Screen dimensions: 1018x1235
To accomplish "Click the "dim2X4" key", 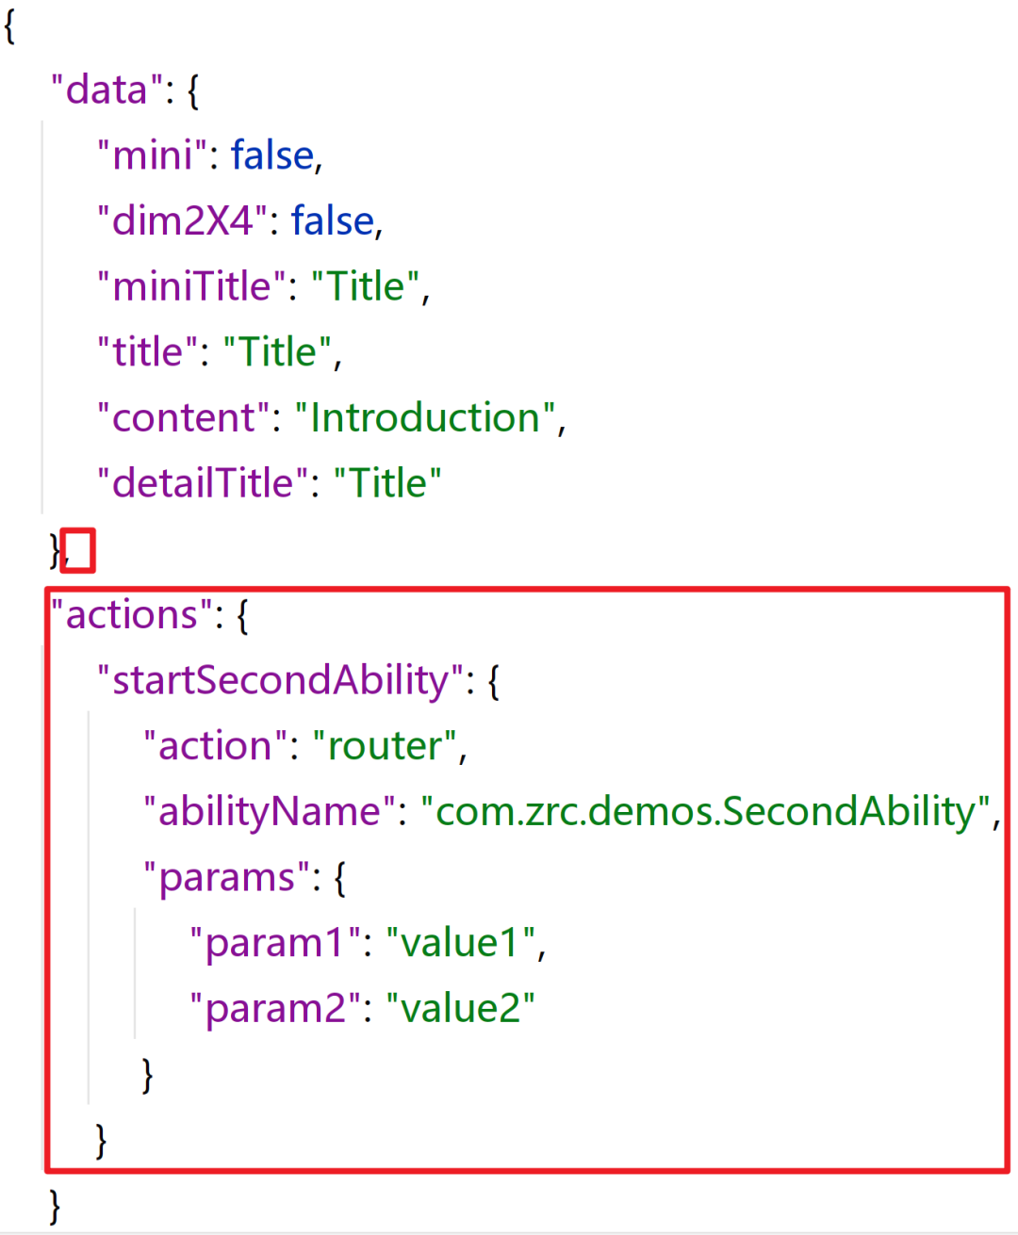I will (182, 221).
